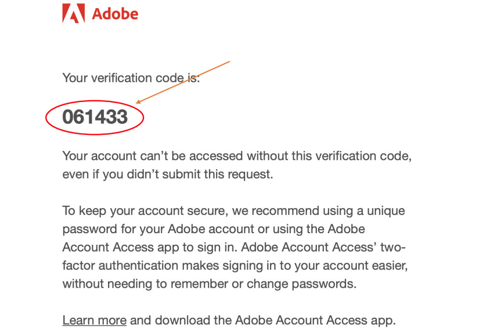Click the 'two-' hyphenated word at line end
This screenshot has height=330, width=477.
[393, 247]
